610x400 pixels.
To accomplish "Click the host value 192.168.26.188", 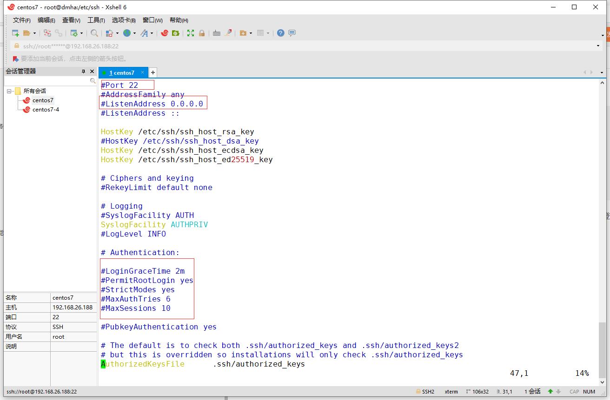I will click(x=73, y=308).
